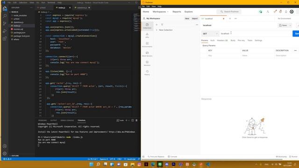Open VS Code Accounts icon
Screen dimensions: 299x168
5,146
